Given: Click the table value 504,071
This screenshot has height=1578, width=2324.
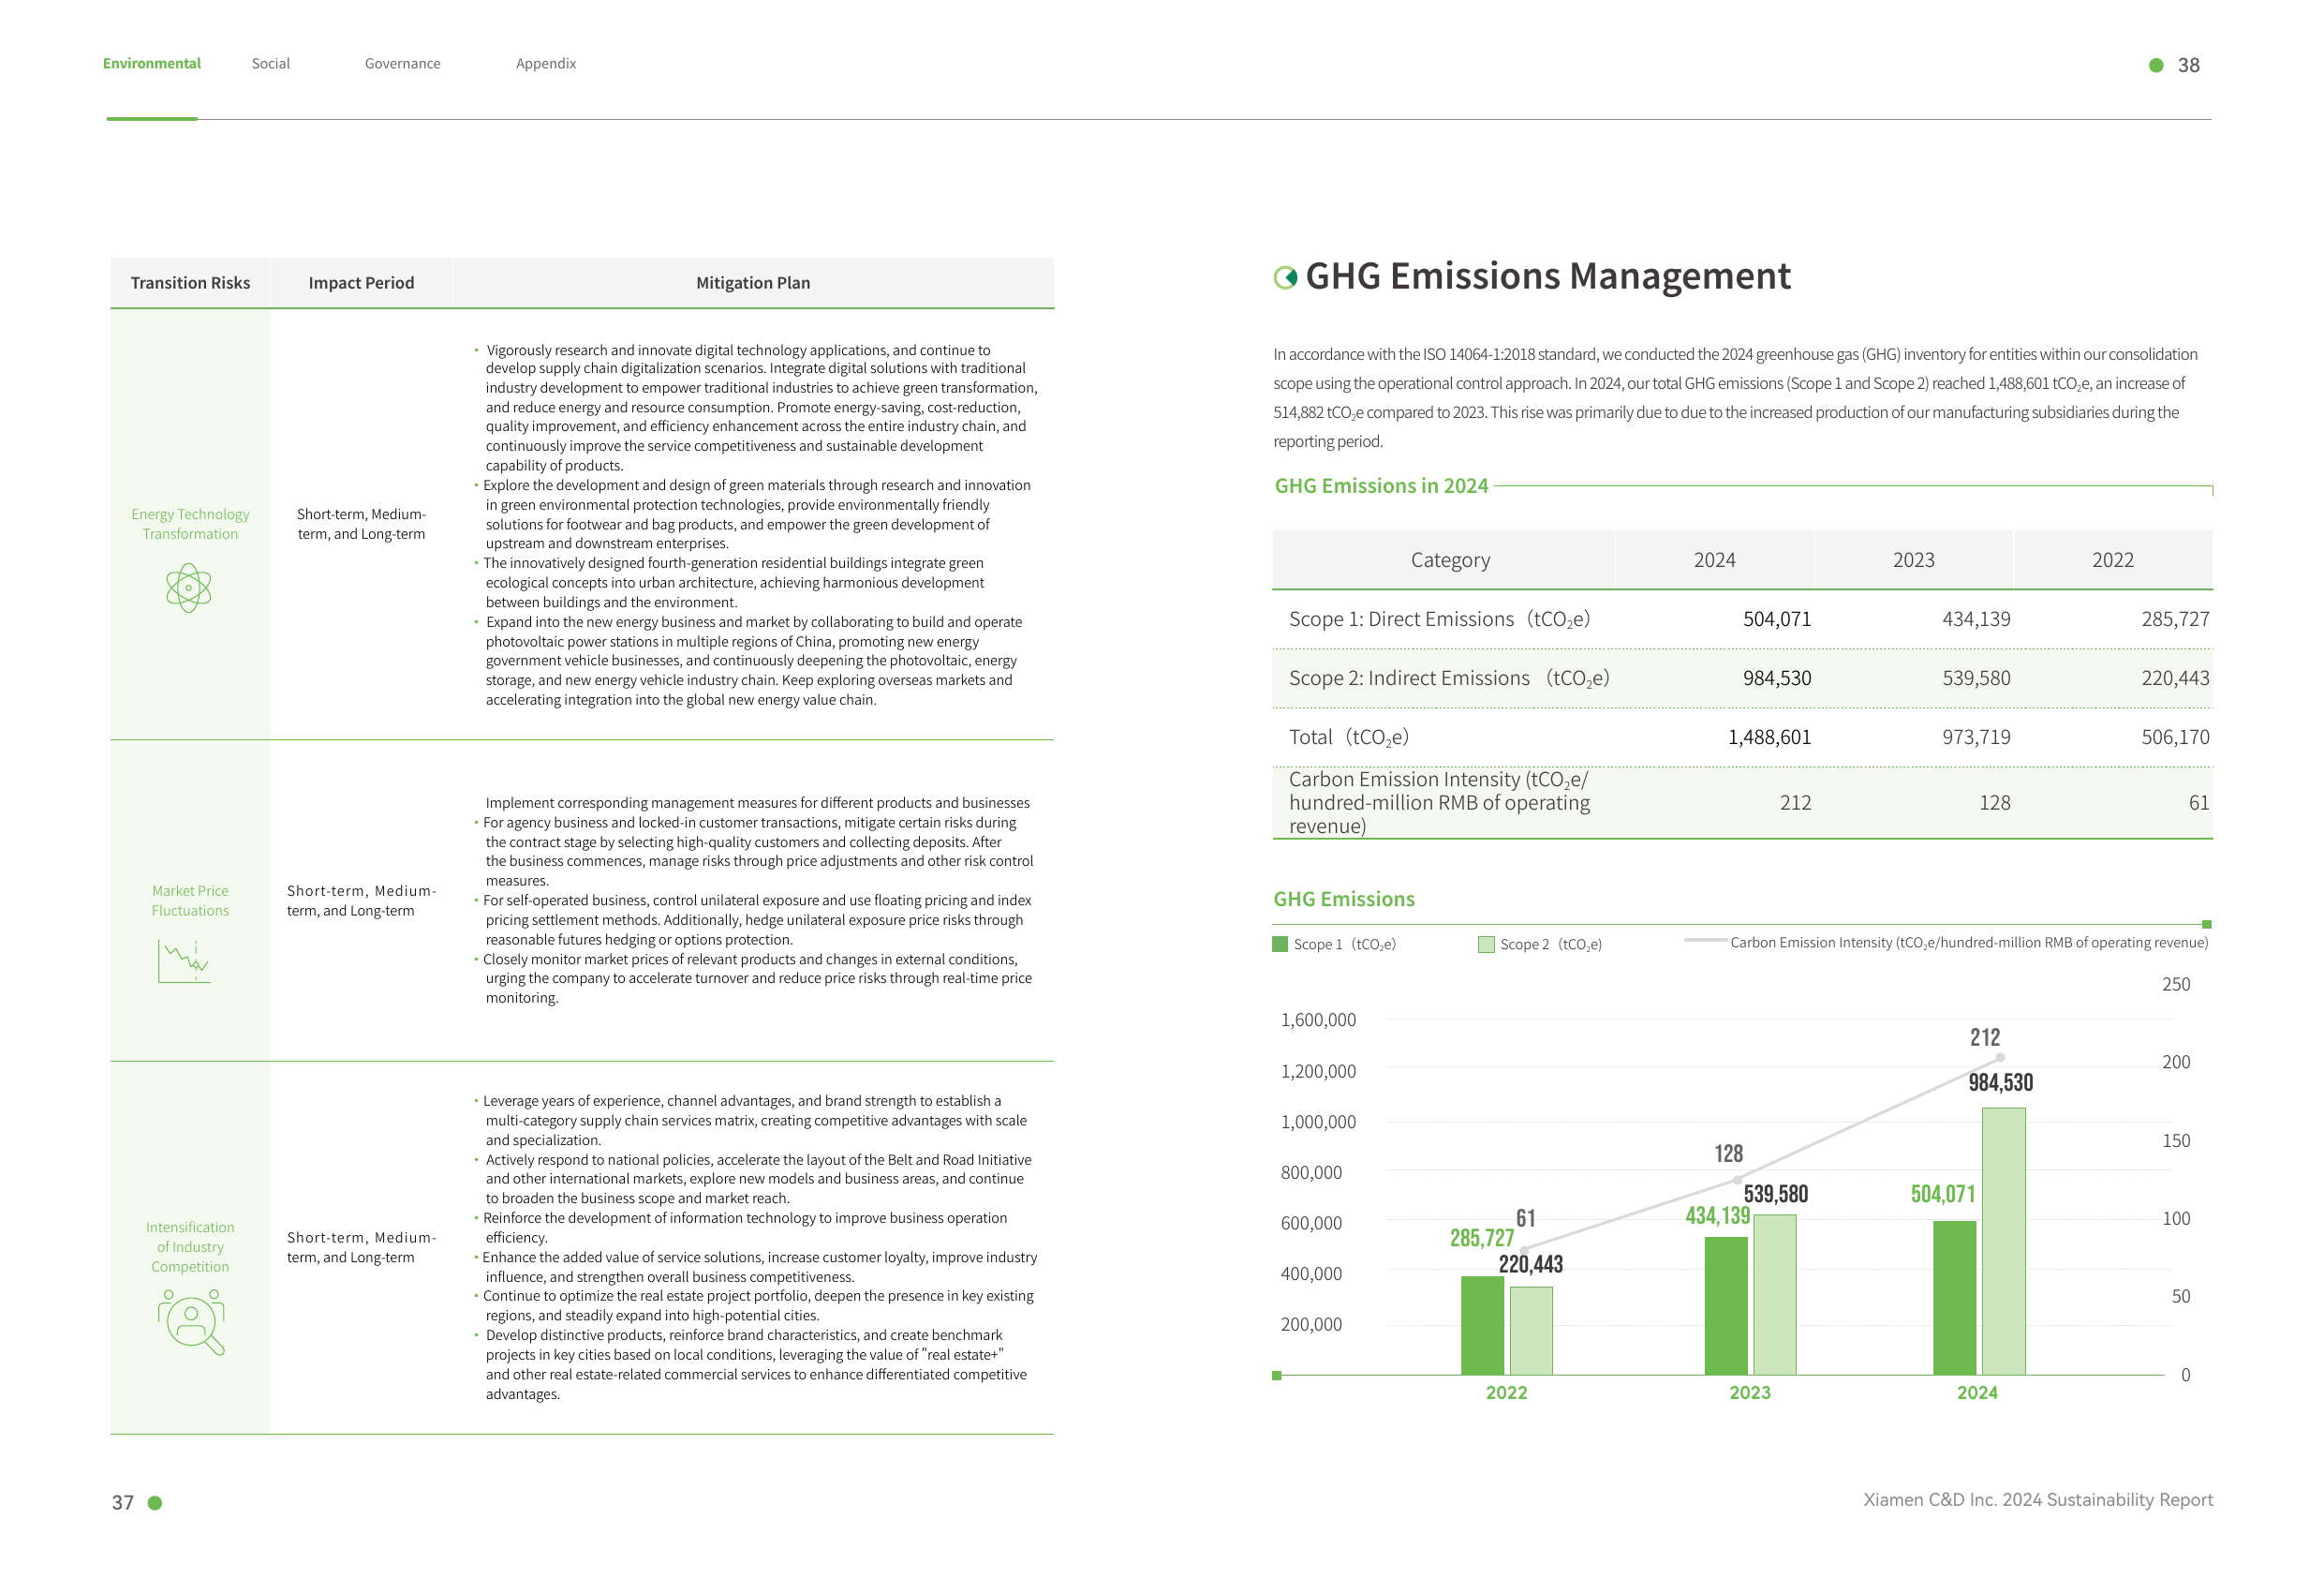Looking at the screenshot, I should tap(1777, 619).
